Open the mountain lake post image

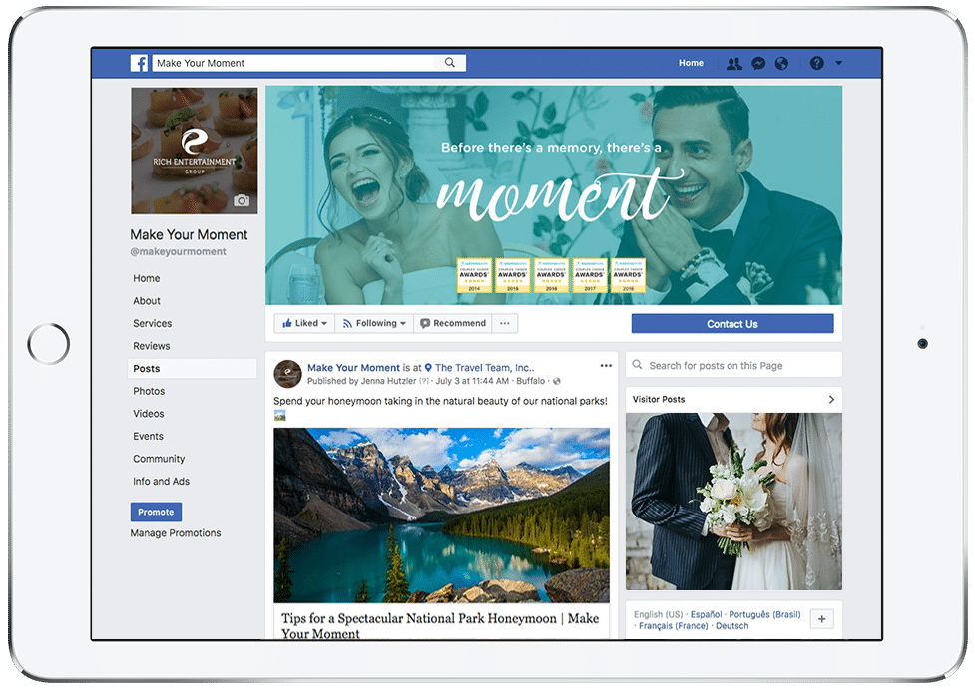click(441, 515)
